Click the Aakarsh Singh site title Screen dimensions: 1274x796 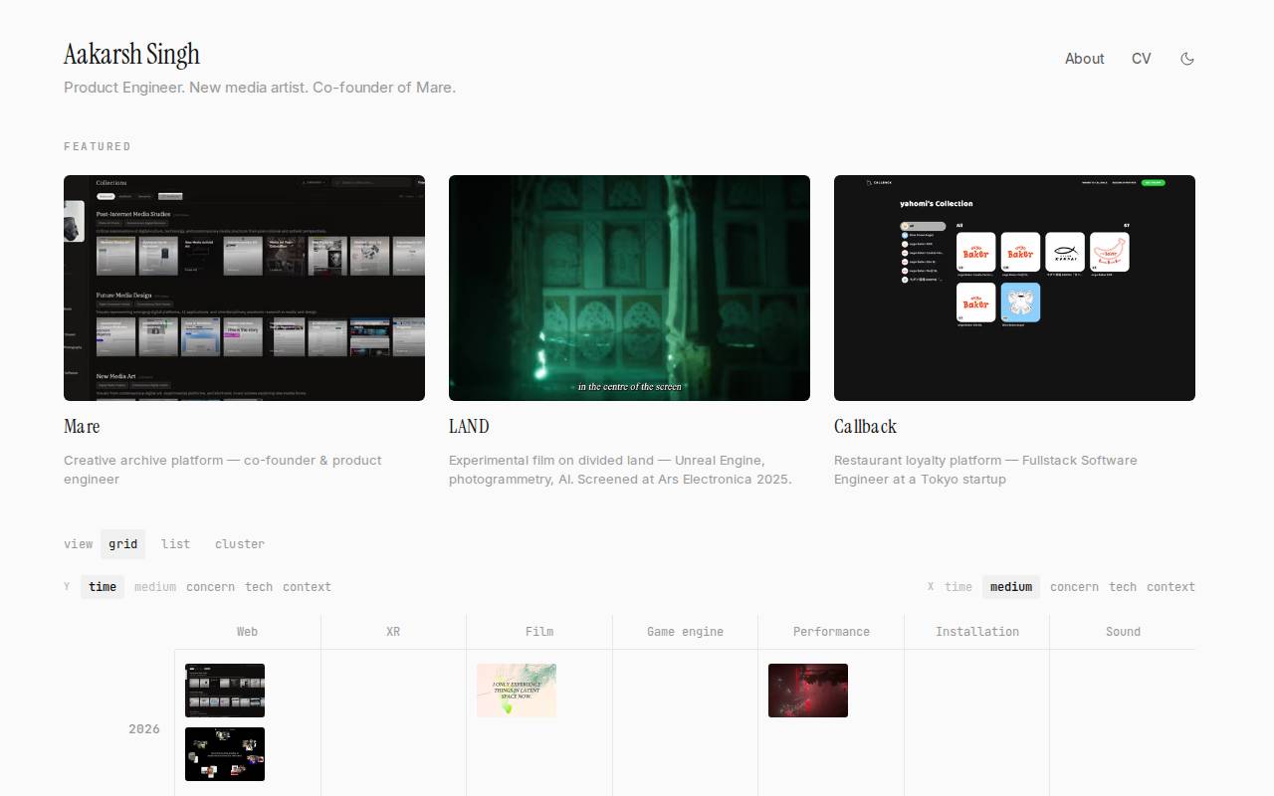click(131, 54)
